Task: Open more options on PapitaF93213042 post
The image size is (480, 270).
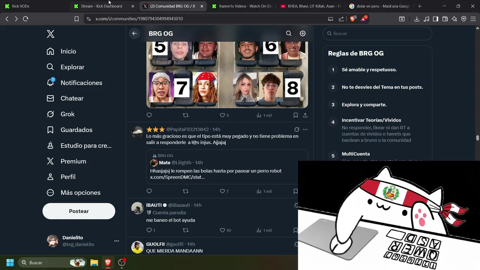Action: (x=305, y=129)
